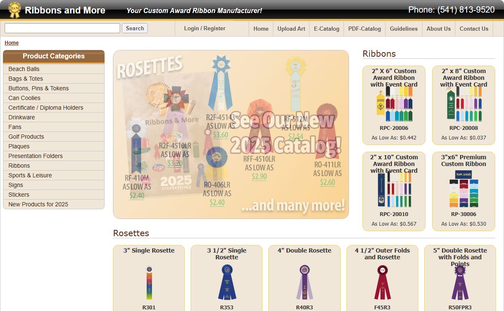Open the Contact Us page
Image resolution: width=504 pixels, height=311 pixels.
474,29
